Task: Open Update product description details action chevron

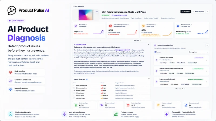Action: [206, 71]
